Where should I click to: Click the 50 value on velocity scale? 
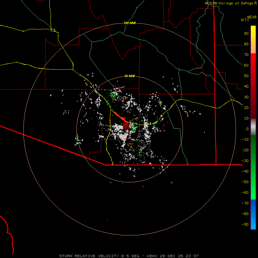(246, 76)
